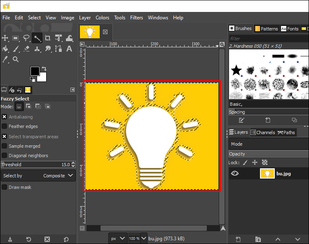Switch to the Channels tab
309x244 pixels.
pos(263,132)
